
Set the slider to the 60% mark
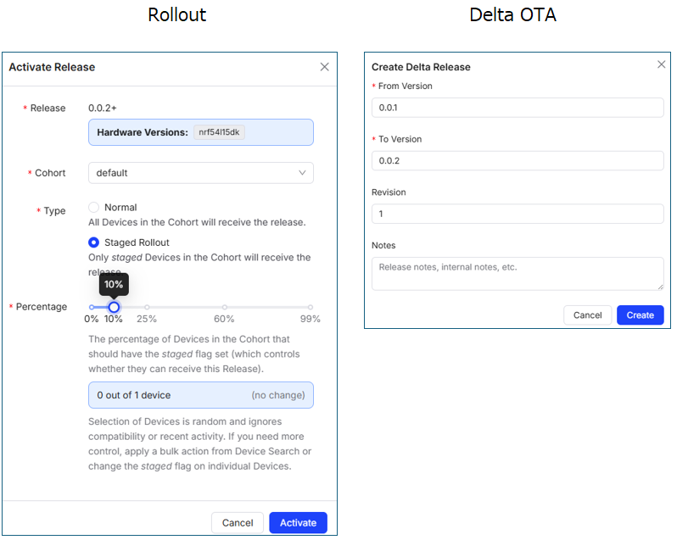[x=224, y=307]
